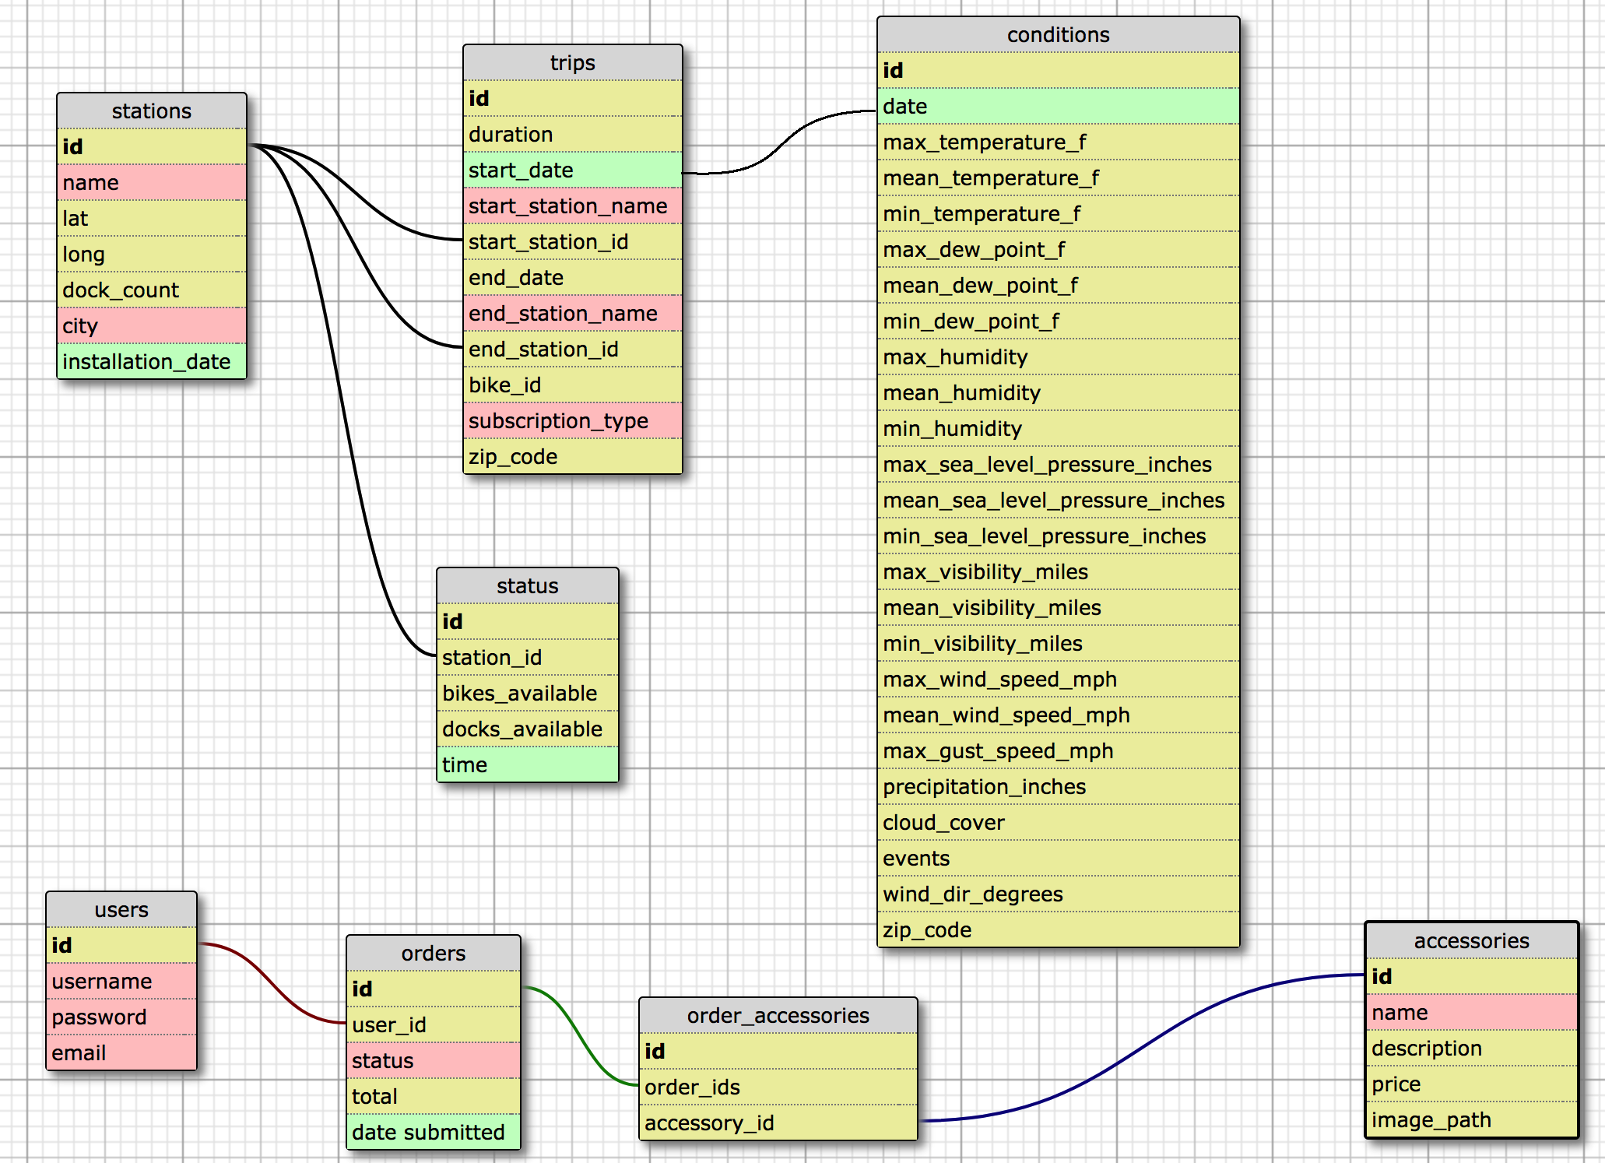Image resolution: width=1605 pixels, height=1163 pixels.
Task: Click username field in users
Action: pyautogui.click(x=121, y=981)
